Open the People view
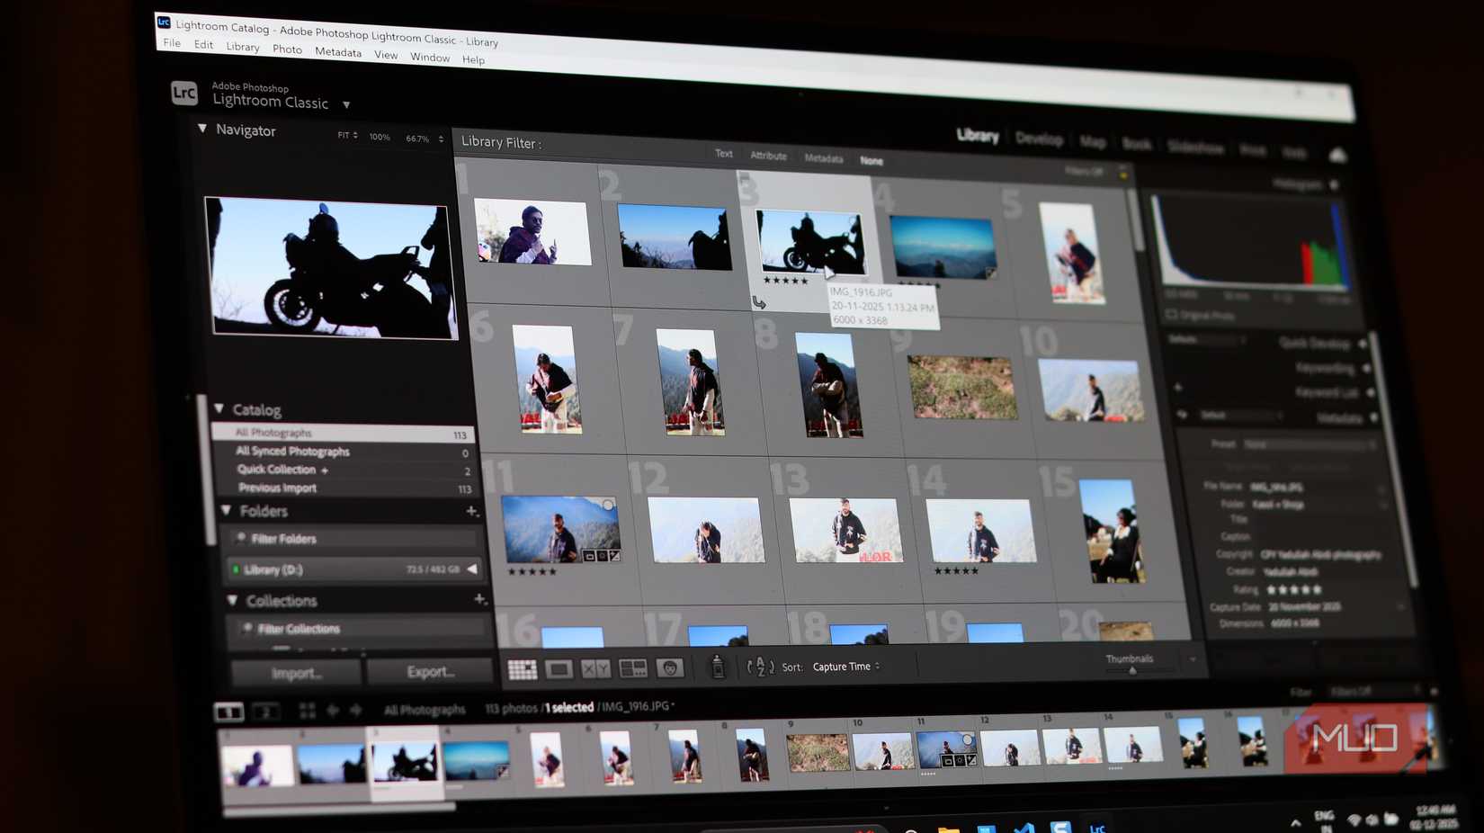Viewport: 1484px width, 833px height. tap(670, 667)
